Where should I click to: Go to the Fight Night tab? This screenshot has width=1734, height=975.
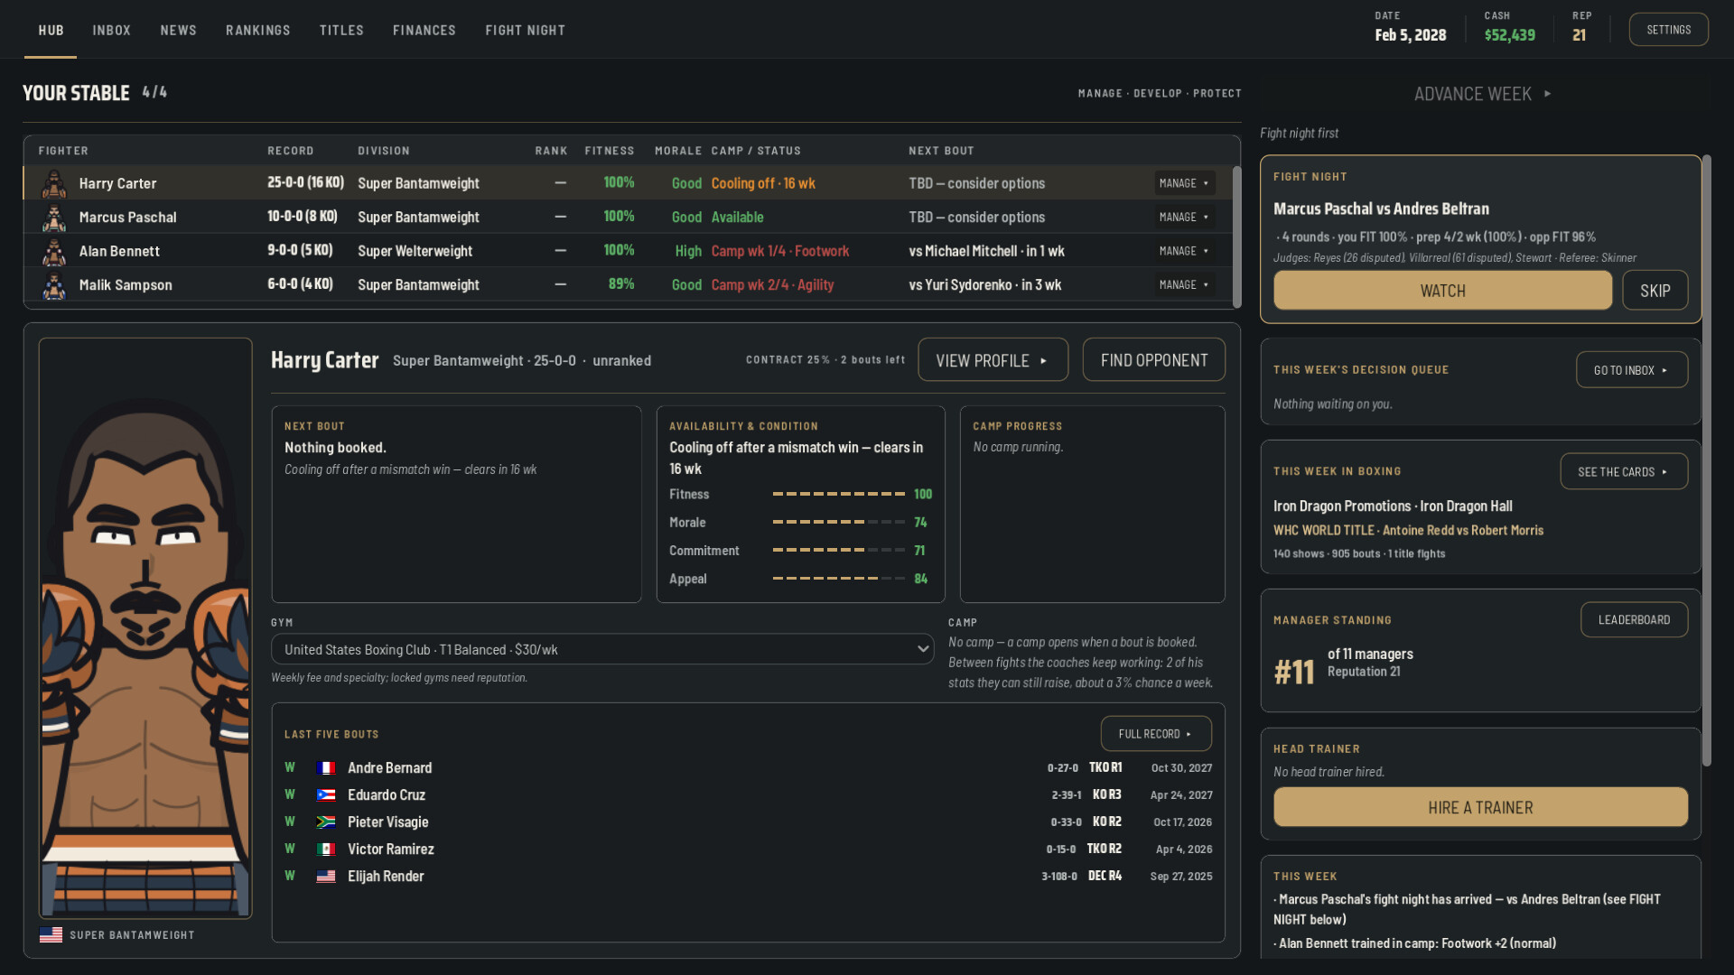[526, 30]
